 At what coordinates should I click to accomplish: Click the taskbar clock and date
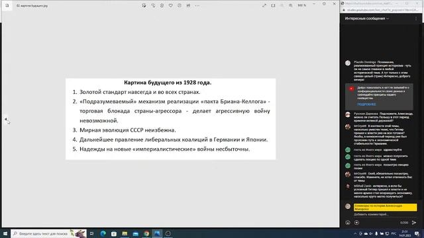pos(405,233)
